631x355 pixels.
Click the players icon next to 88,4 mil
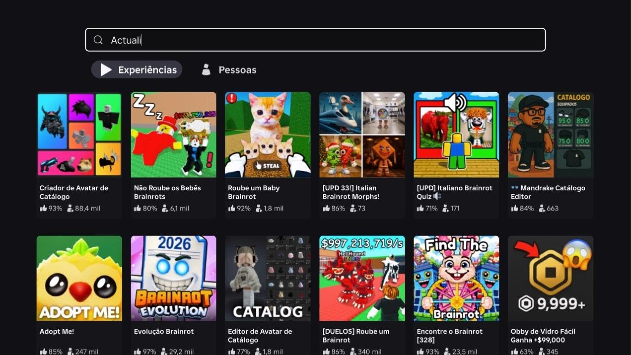70,208
